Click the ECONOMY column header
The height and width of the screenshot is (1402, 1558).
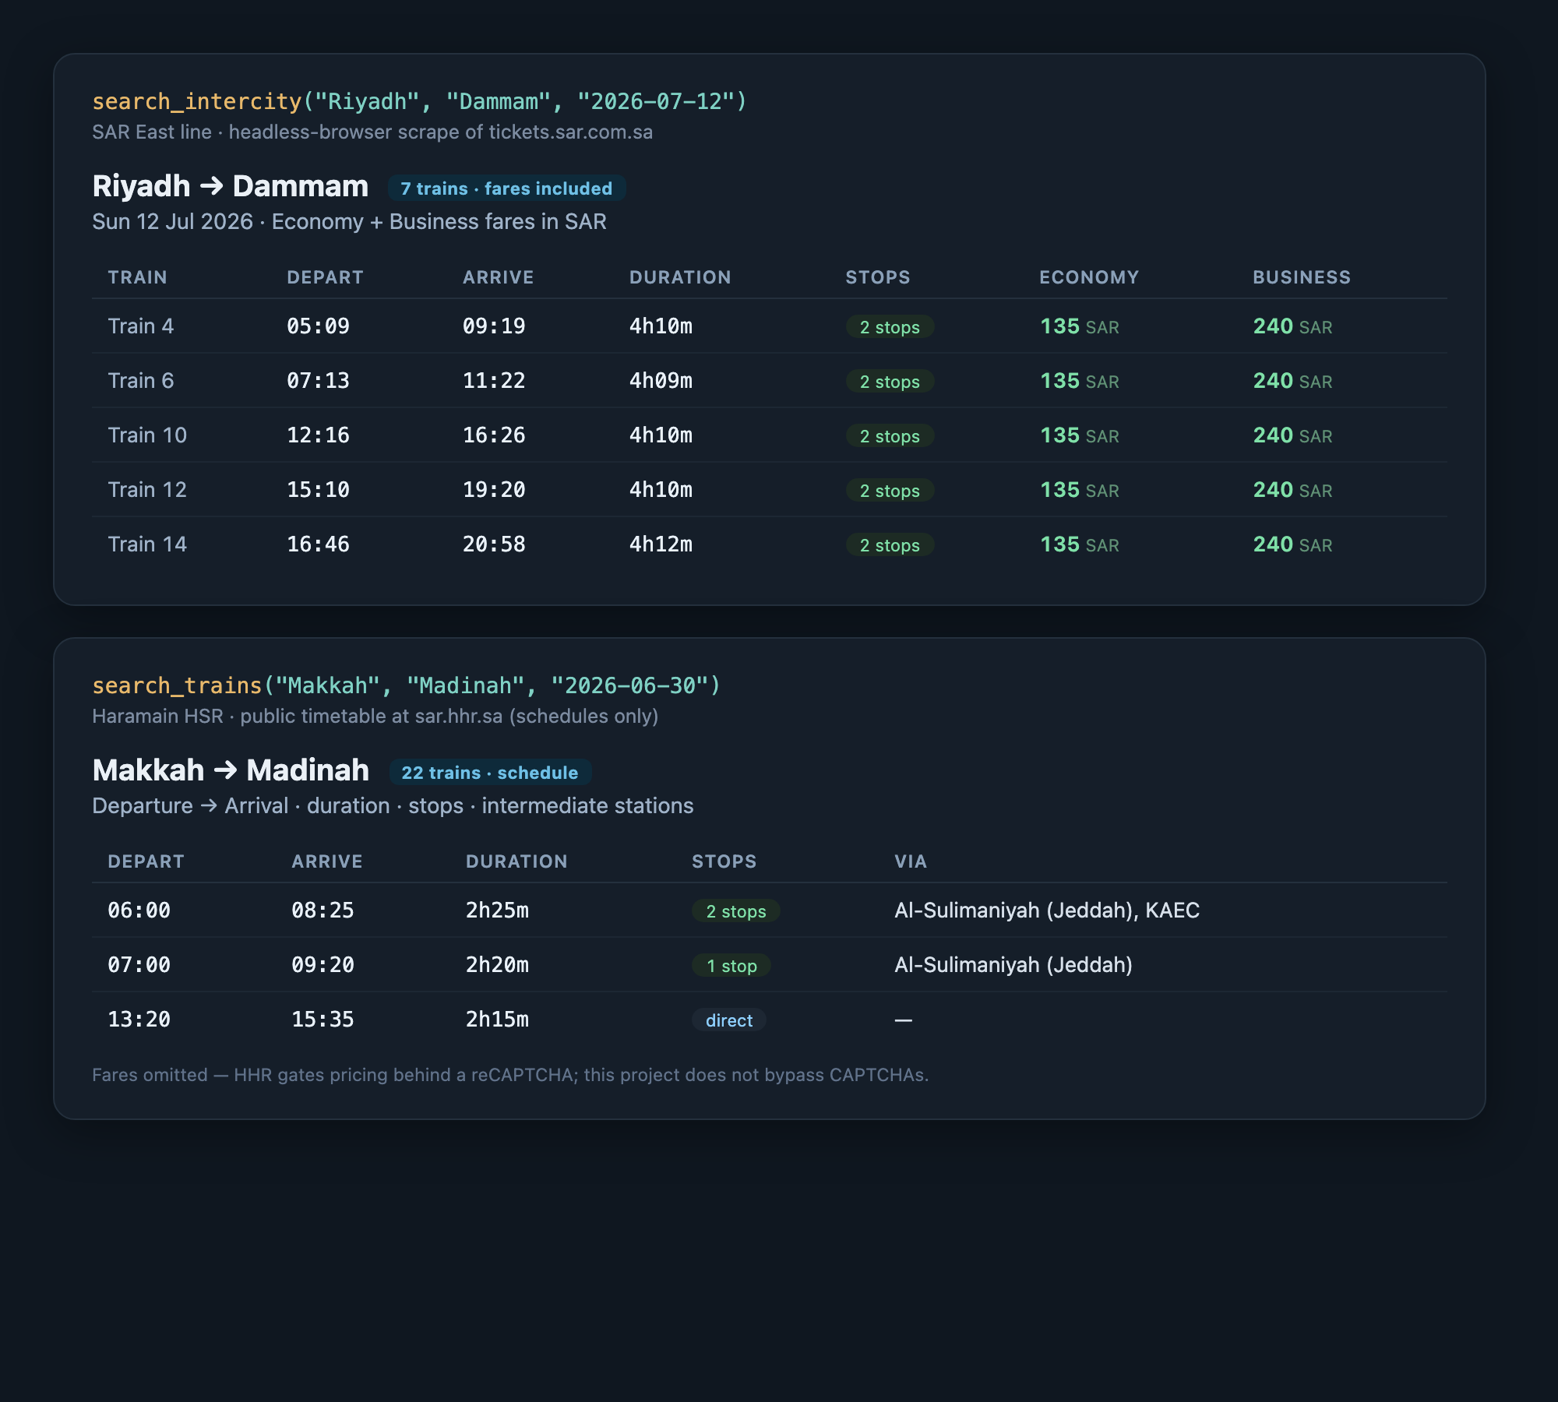point(1089,277)
